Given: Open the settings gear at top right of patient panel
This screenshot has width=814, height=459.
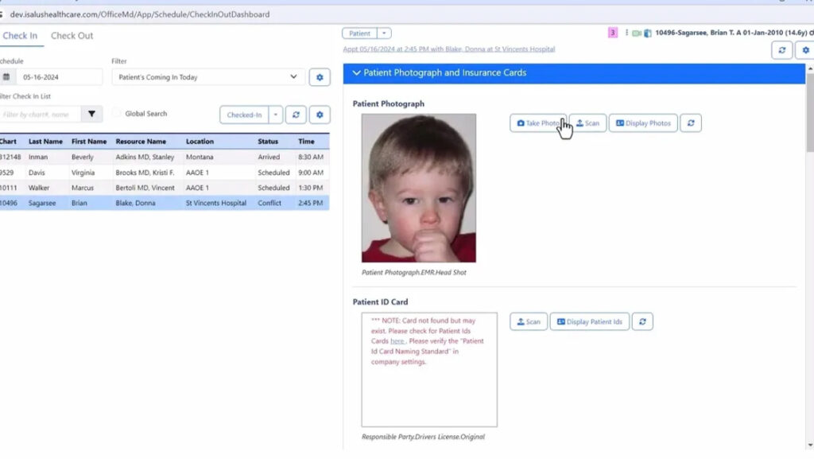Looking at the screenshot, I should pyautogui.click(x=804, y=49).
